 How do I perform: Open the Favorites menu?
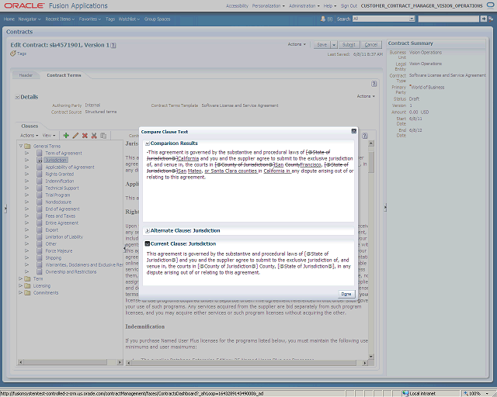click(90, 19)
